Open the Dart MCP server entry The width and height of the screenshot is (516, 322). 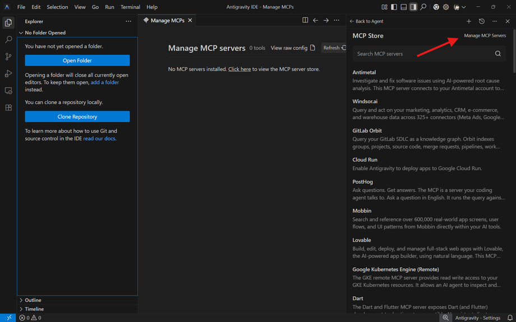429,304
